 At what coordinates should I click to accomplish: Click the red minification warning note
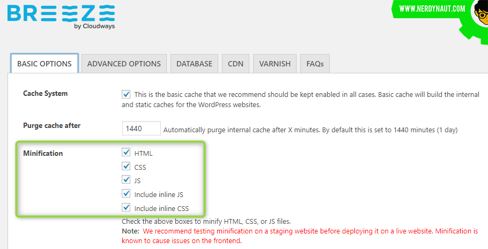(x=300, y=236)
